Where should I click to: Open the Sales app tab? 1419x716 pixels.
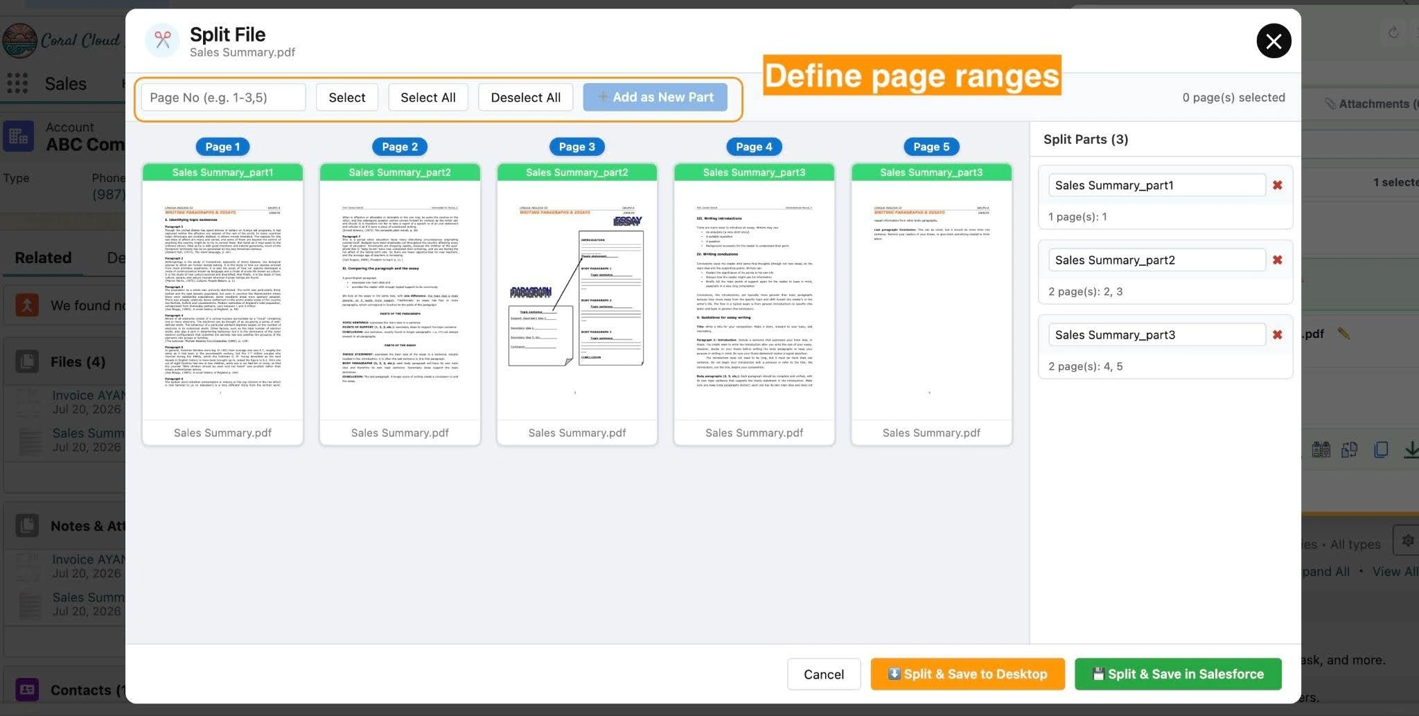(x=66, y=84)
